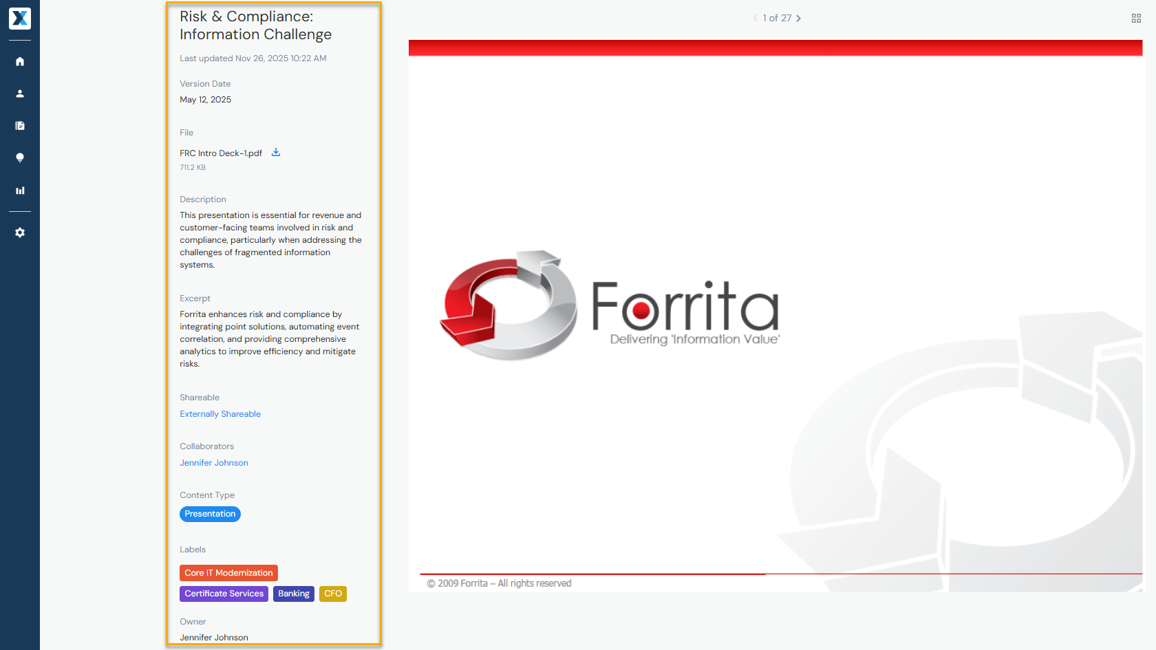This screenshot has height=650, width=1156.
Task: Click the X logo in the sidebar
Action: tap(20, 19)
